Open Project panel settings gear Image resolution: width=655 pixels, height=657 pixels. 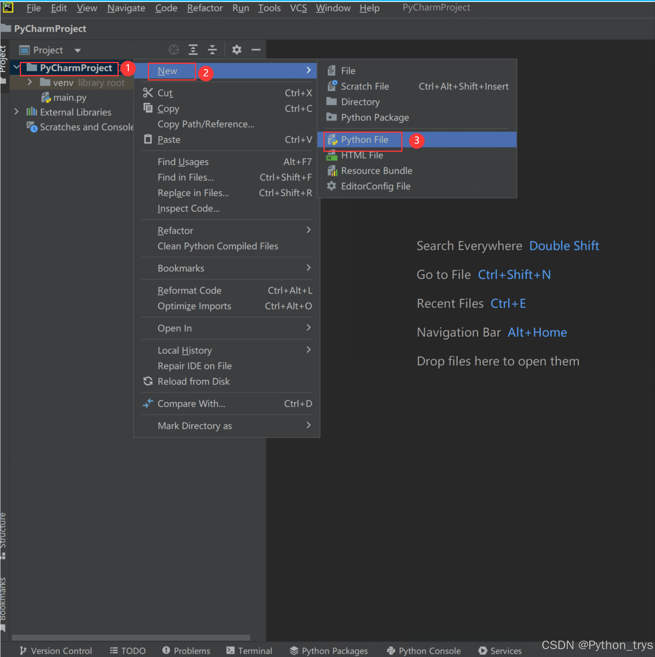pyautogui.click(x=237, y=50)
